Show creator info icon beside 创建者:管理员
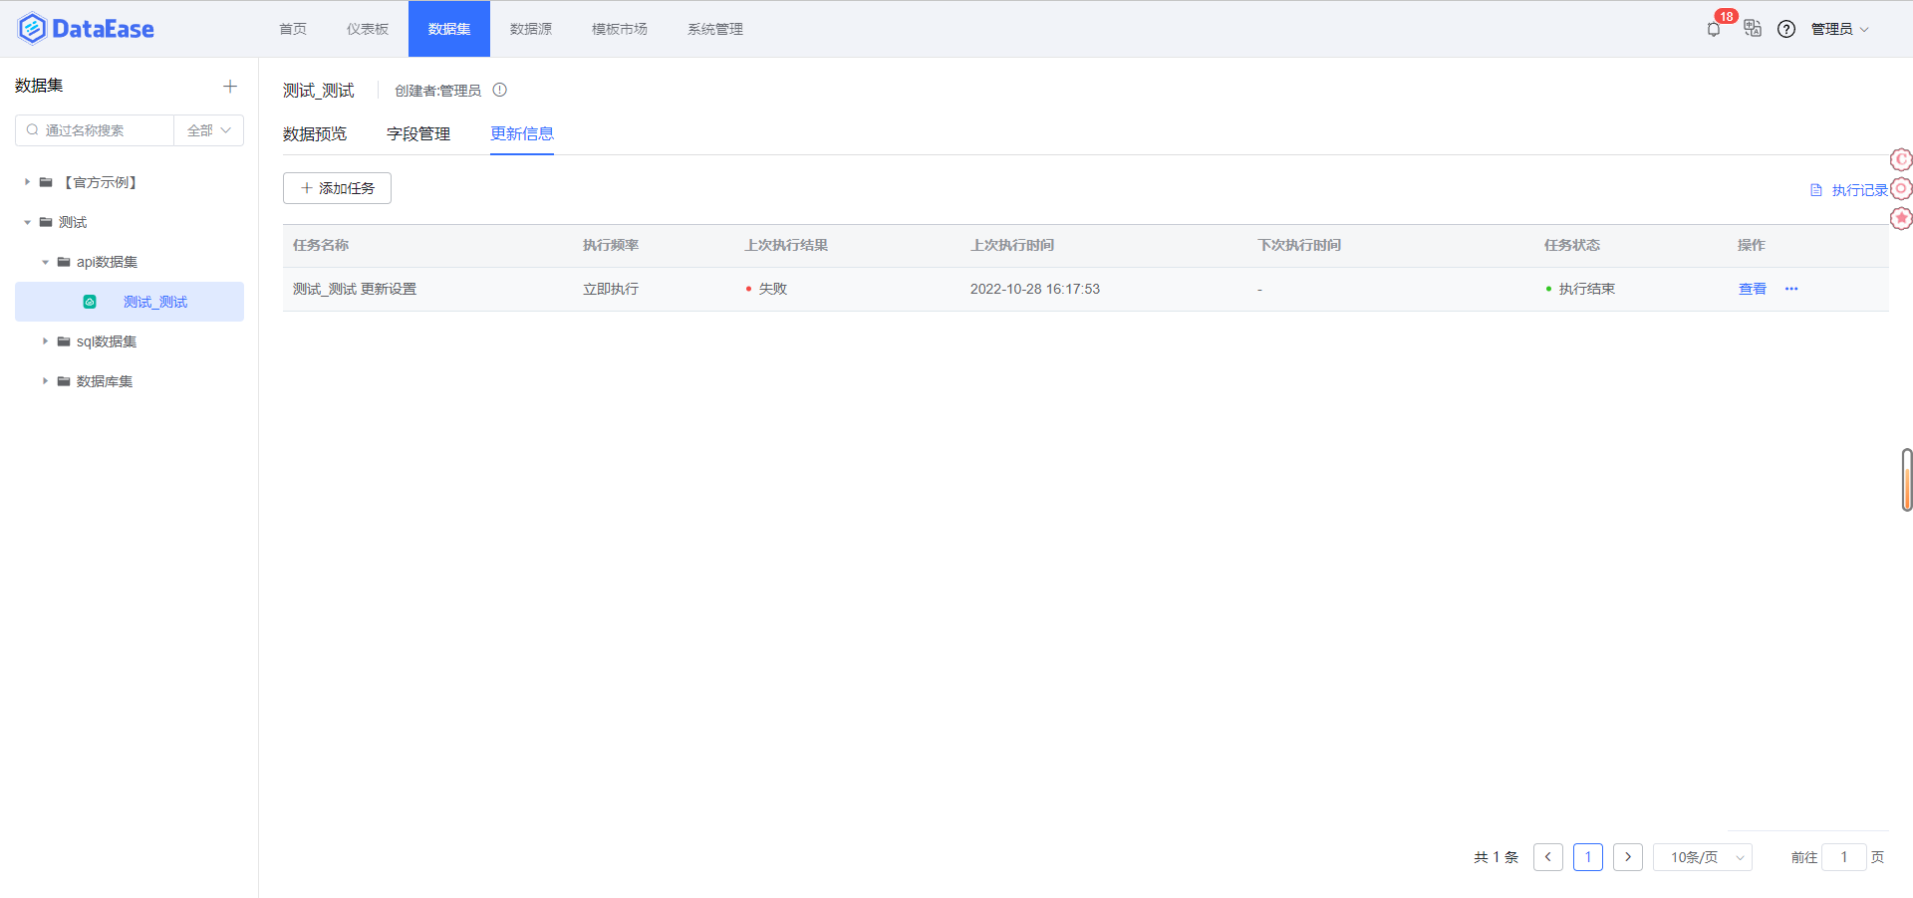 pos(500,90)
